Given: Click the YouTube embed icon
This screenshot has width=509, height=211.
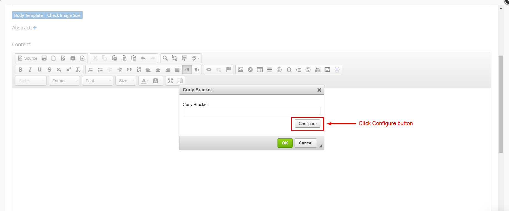Looking at the screenshot, I should pos(318,70).
